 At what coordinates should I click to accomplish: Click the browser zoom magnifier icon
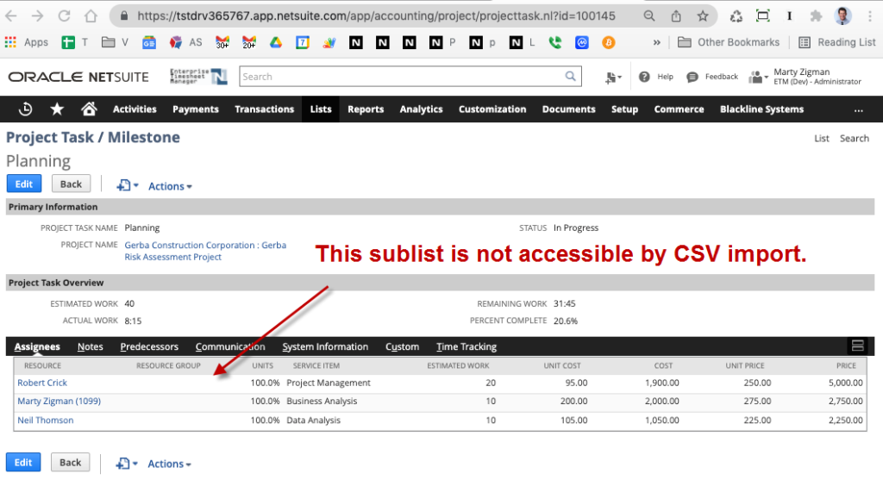click(x=649, y=16)
